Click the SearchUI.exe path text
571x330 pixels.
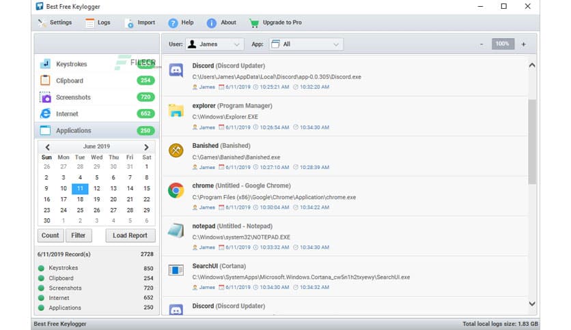pos(301,277)
